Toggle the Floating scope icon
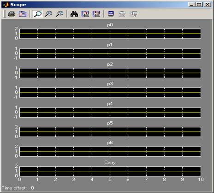Viewport: 214px width, 193px height. (x=111, y=14)
